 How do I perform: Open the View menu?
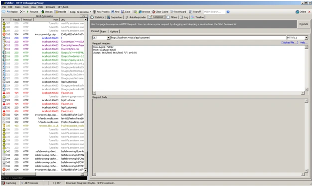tap(33, 7)
